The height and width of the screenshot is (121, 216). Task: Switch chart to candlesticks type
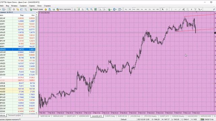tap(79, 9)
